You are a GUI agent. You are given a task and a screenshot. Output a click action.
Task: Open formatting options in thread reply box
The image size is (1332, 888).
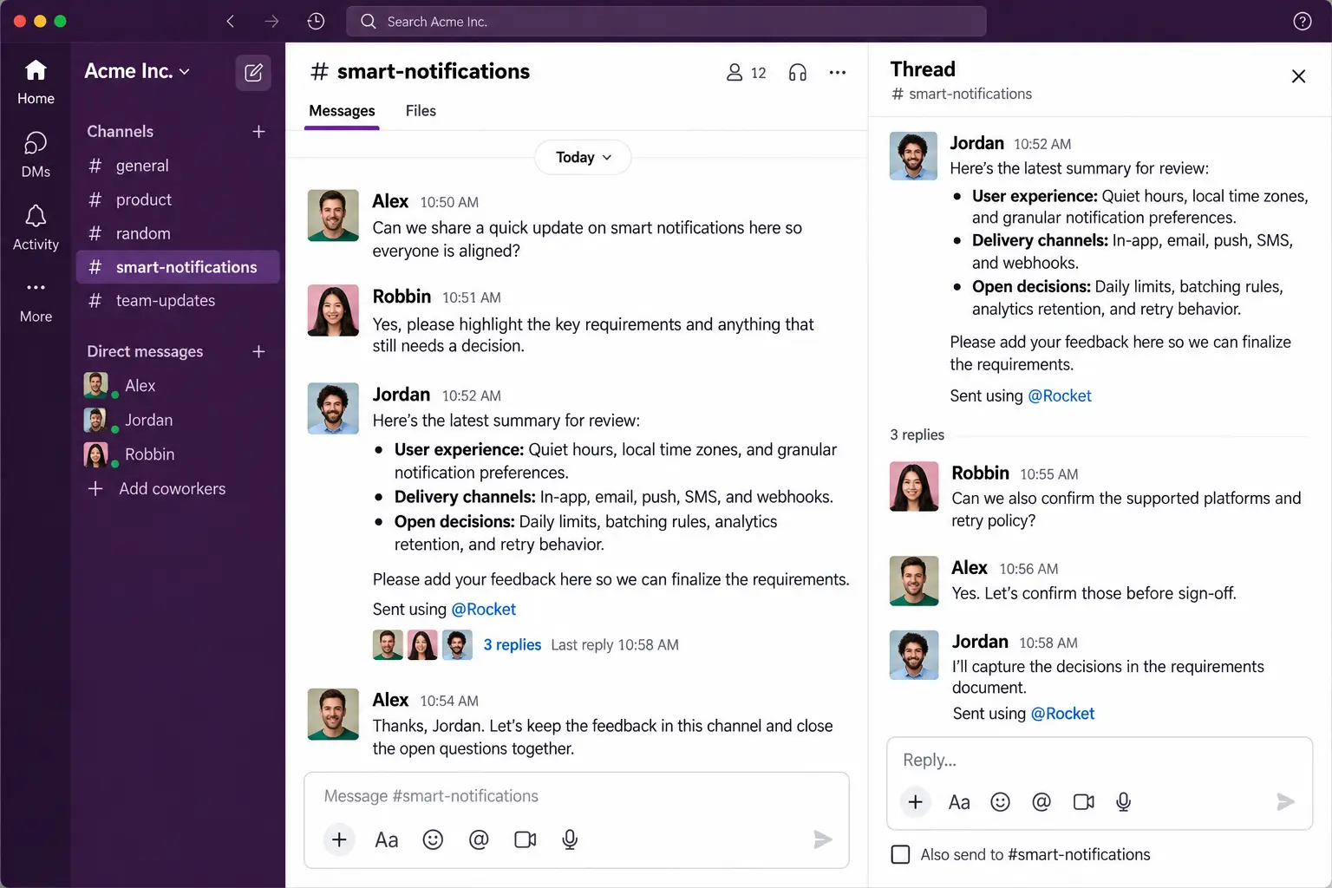point(959,802)
